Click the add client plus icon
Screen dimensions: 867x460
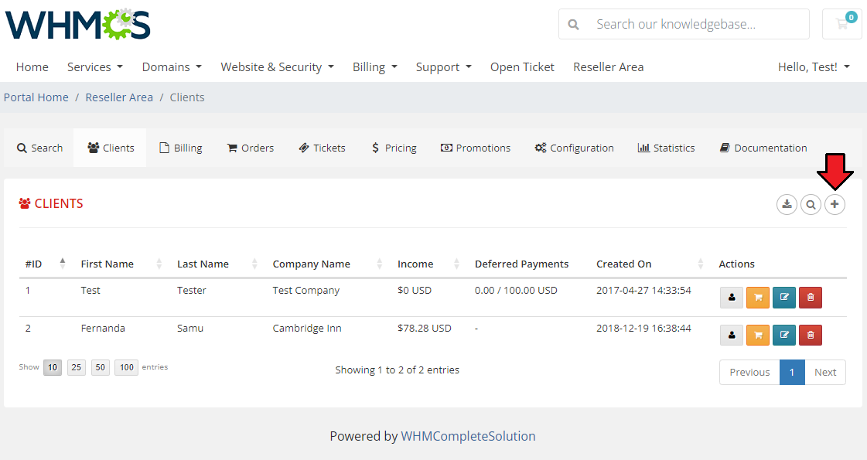point(835,205)
